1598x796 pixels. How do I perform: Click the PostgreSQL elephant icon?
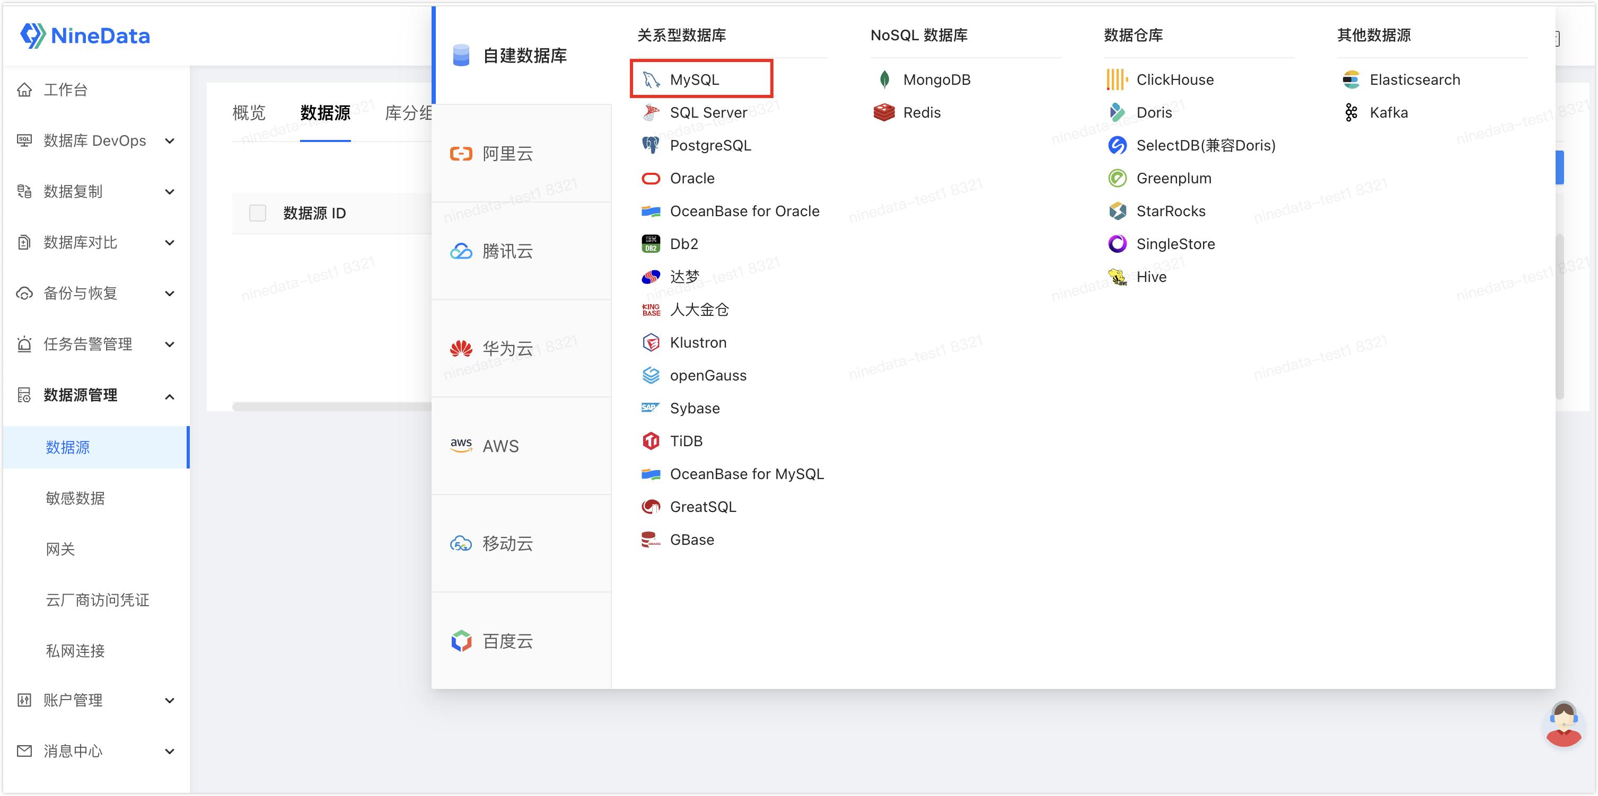pos(651,146)
